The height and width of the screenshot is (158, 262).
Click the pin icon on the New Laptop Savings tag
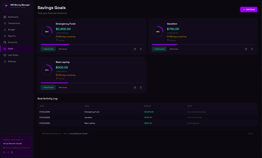click(x=57, y=78)
